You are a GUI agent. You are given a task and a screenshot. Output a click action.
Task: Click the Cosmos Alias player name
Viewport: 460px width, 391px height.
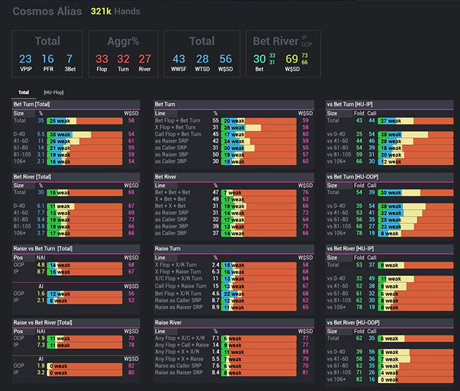point(46,12)
